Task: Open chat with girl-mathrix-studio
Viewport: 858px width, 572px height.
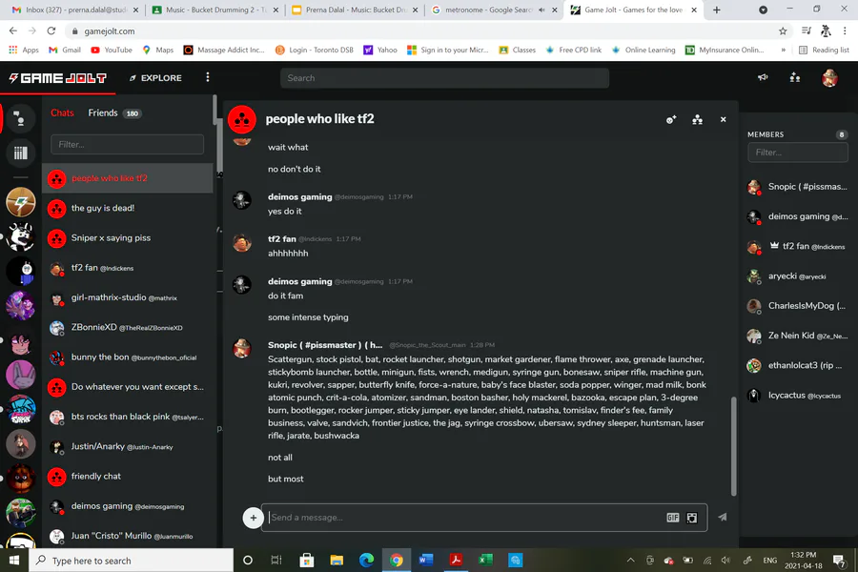Action: 127,297
